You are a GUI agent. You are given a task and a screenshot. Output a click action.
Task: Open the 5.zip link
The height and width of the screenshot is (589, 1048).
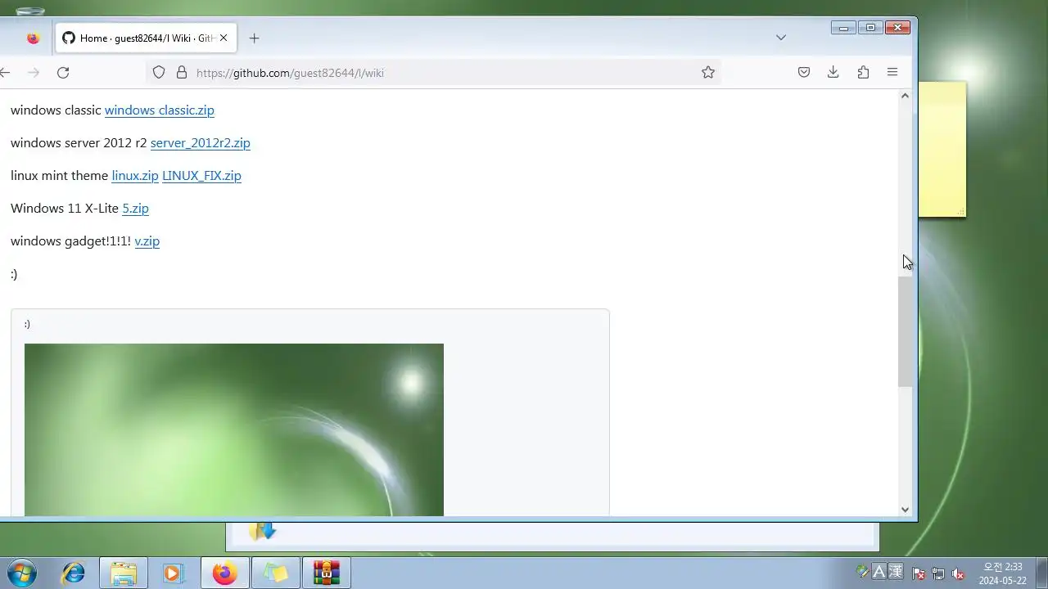[136, 209]
